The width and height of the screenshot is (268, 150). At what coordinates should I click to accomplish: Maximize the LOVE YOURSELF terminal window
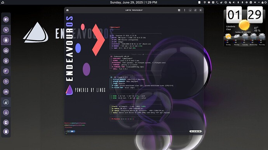195,10
